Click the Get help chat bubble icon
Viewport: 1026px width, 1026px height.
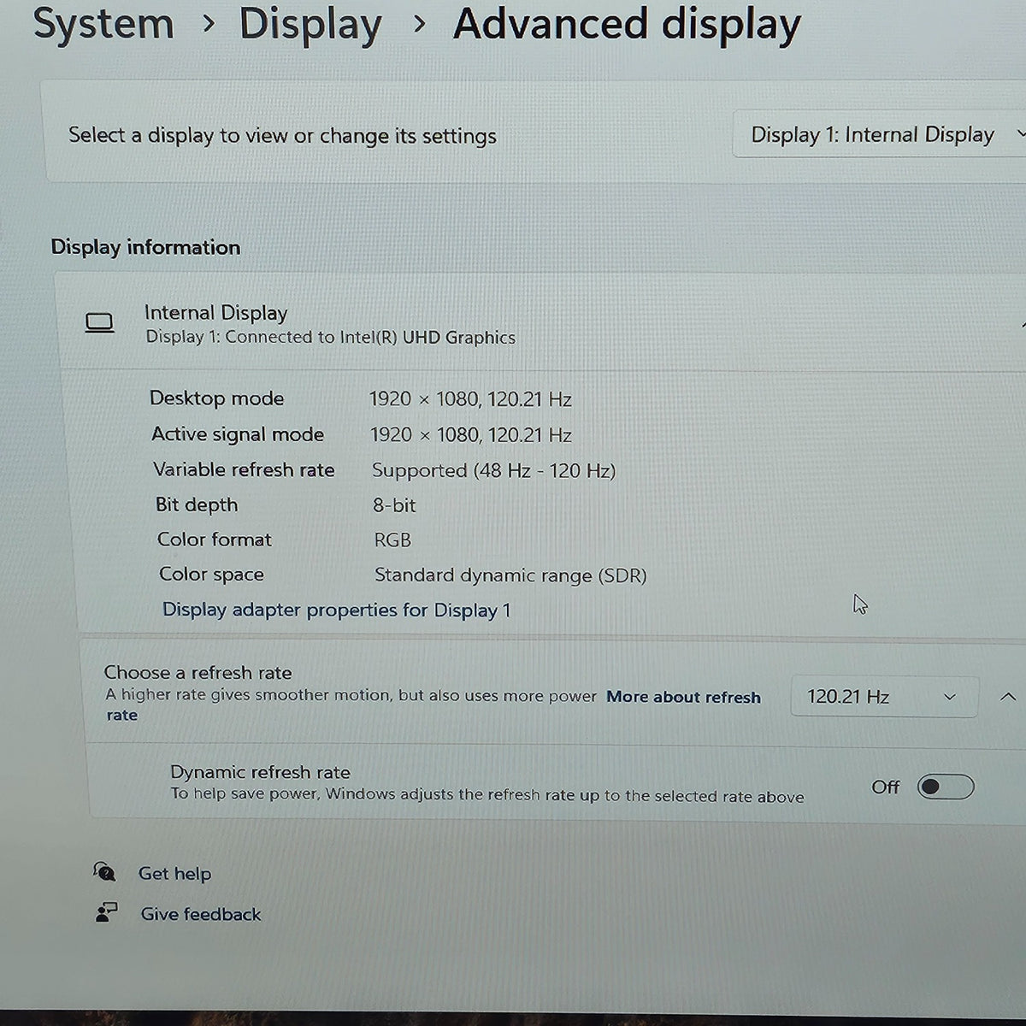click(104, 871)
